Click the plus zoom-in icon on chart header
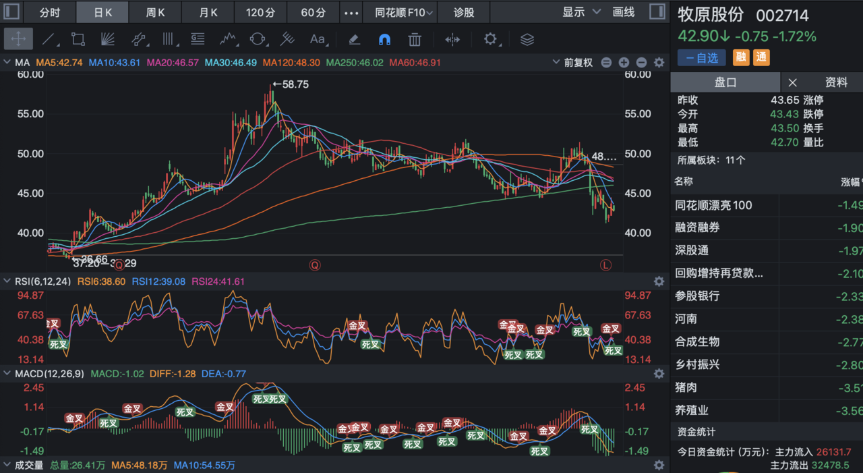Viewport: 863px width, 473px height. (x=624, y=63)
